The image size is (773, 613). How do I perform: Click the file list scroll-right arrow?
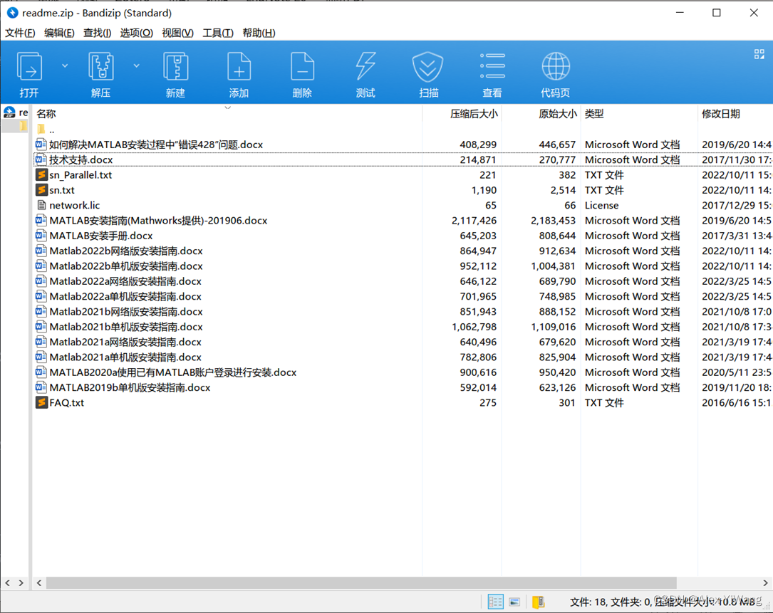[x=765, y=583]
